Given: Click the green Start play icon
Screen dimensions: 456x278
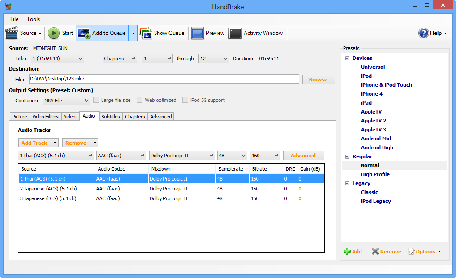Looking at the screenshot, I should tap(53, 33).
